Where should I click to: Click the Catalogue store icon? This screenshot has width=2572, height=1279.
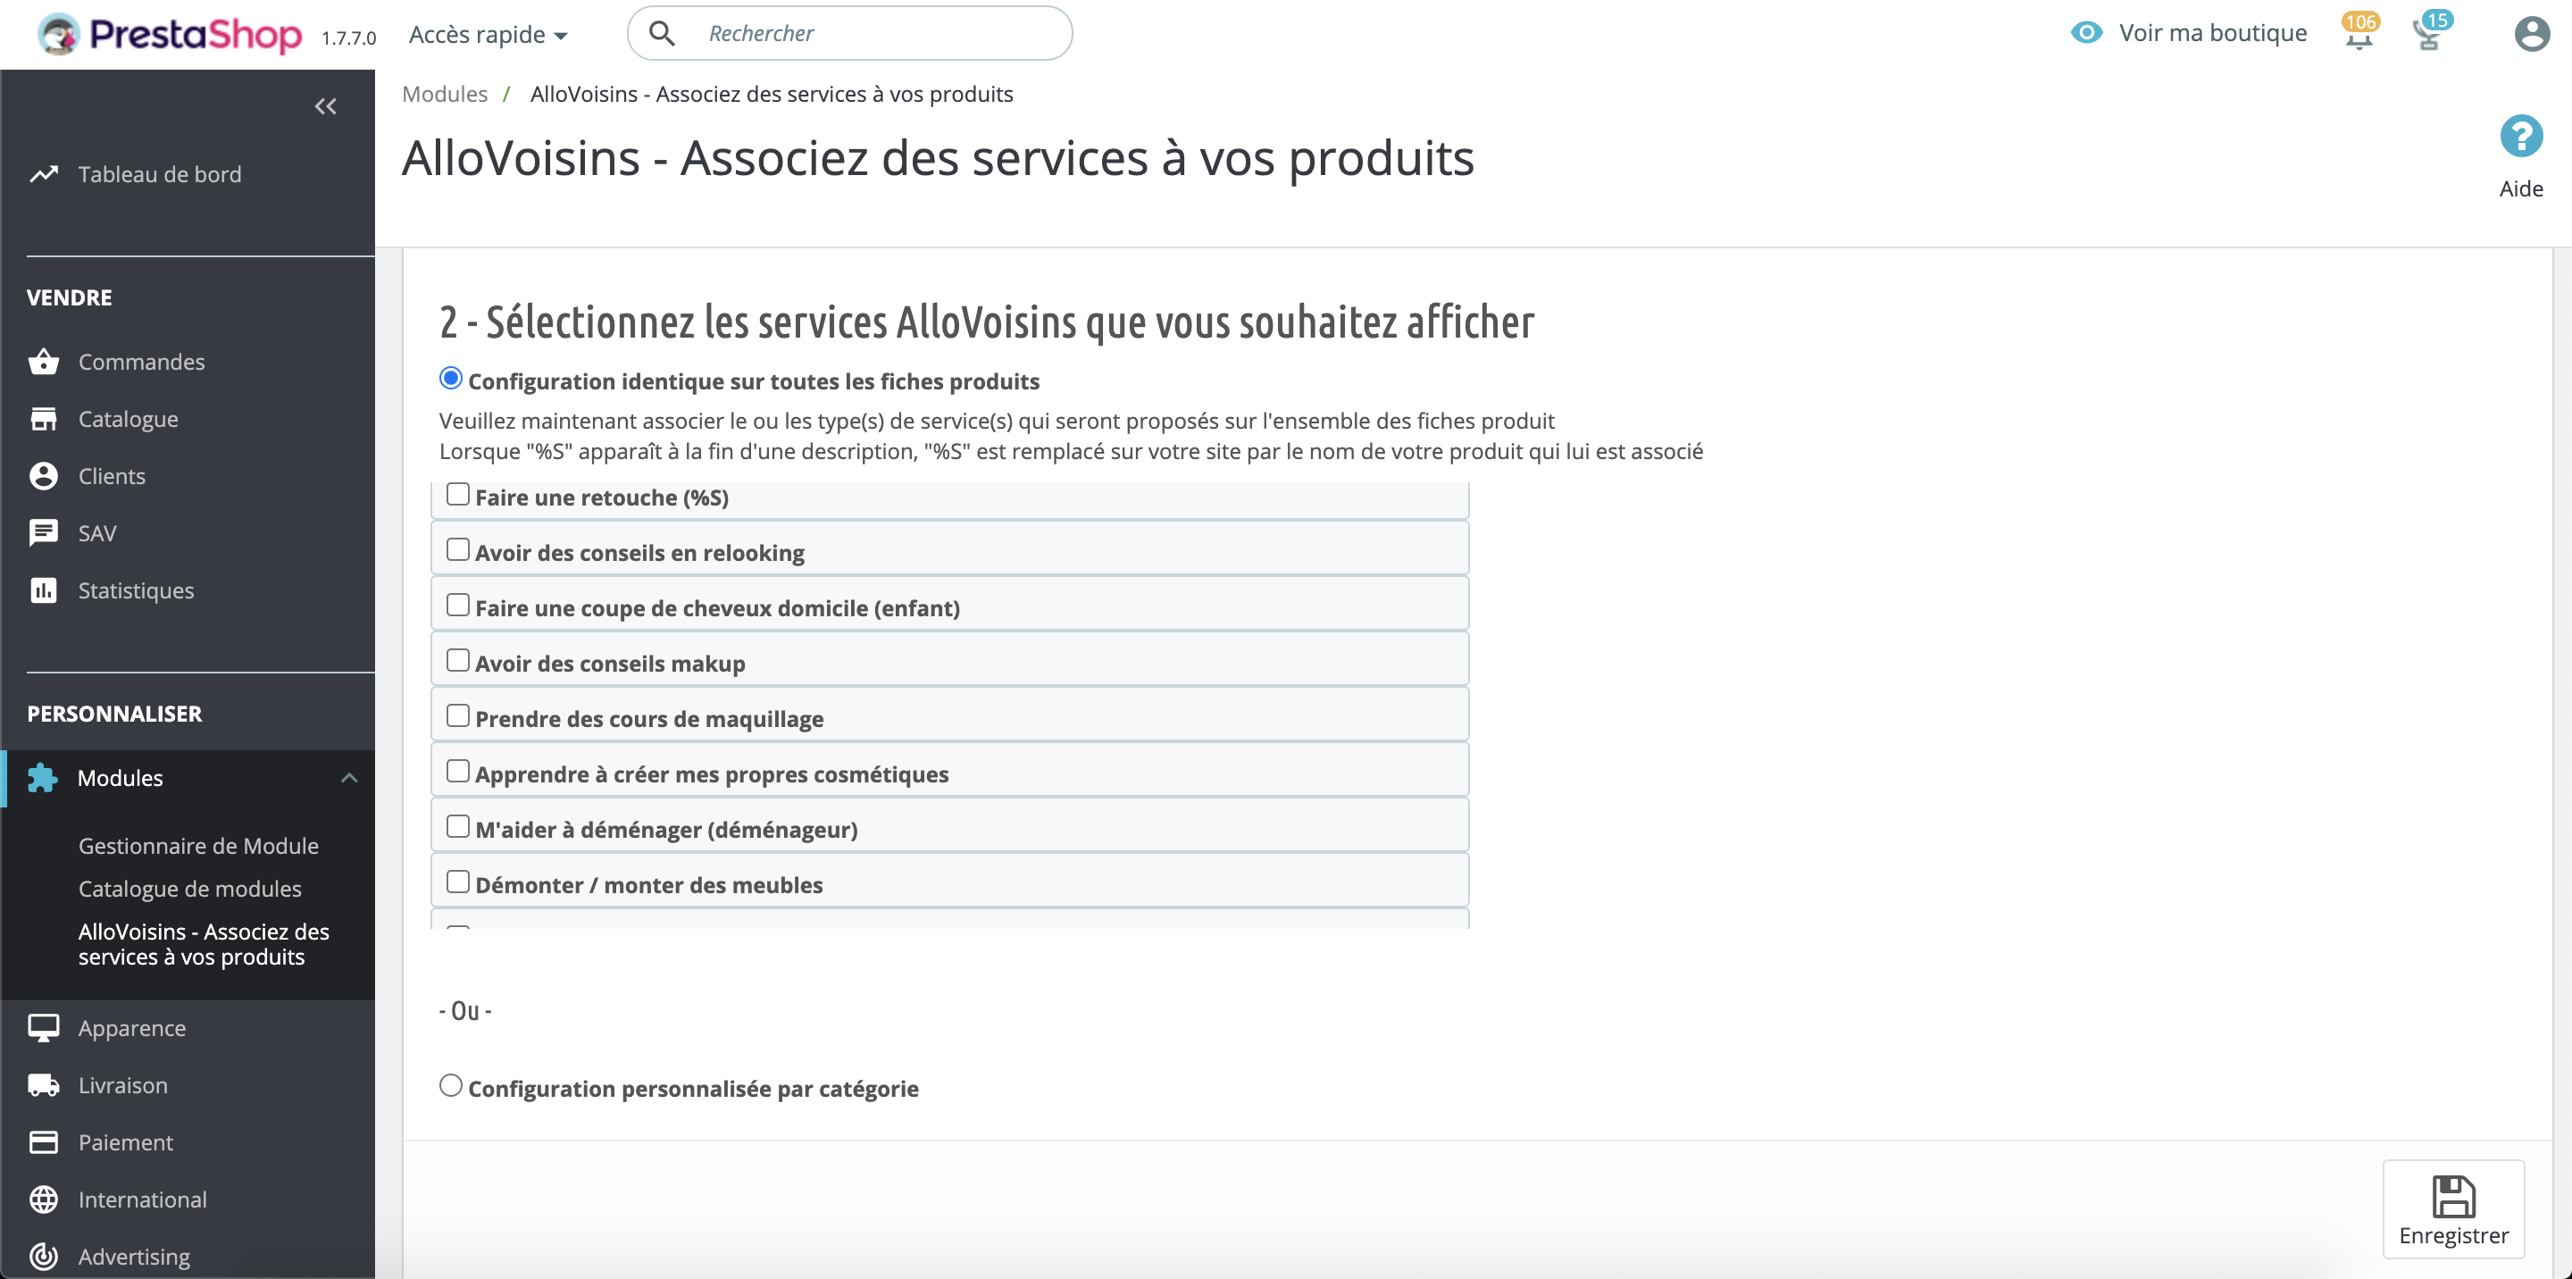[x=44, y=418]
